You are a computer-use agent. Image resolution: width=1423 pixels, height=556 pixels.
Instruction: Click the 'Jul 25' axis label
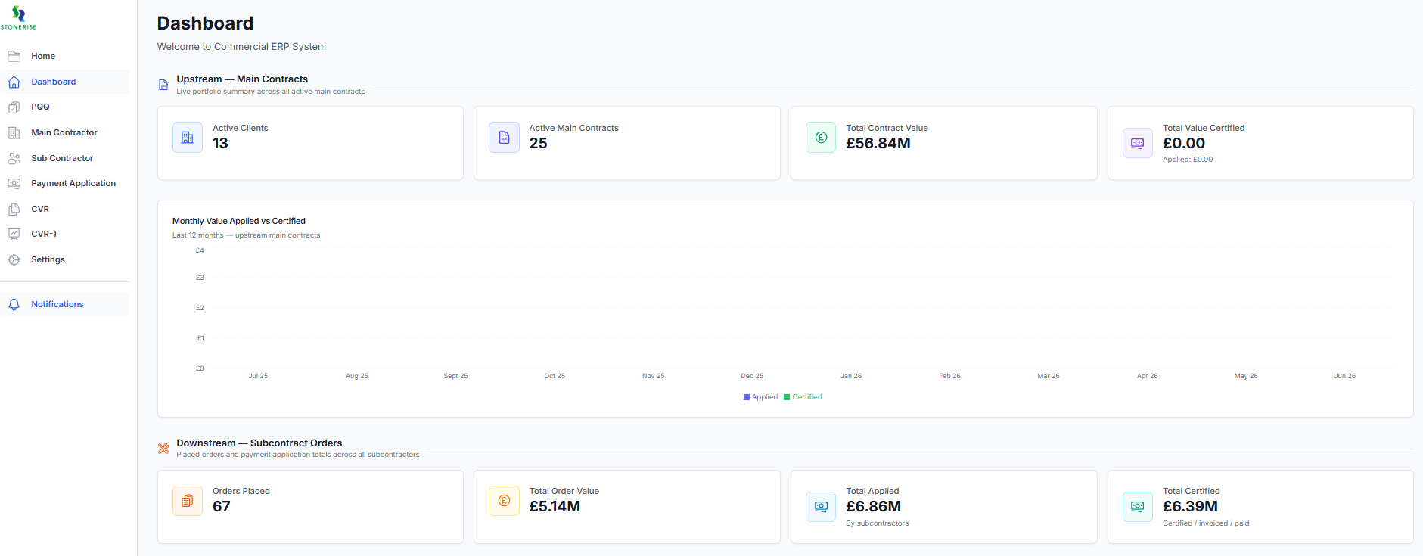tap(258, 376)
